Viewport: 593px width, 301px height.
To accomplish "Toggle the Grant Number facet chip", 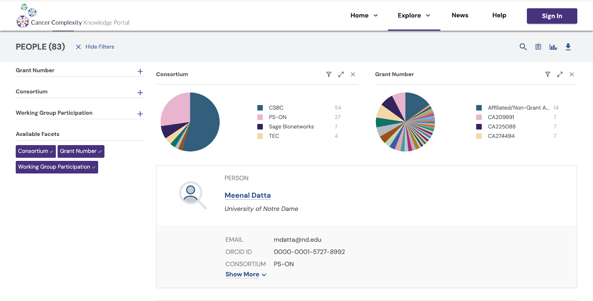I will coord(81,151).
